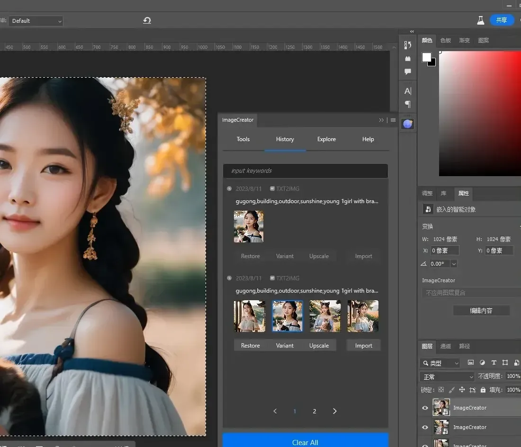521x447 pixels.
Task: Switch to the 库 libraries tab
Action: (x=443, y=193)
